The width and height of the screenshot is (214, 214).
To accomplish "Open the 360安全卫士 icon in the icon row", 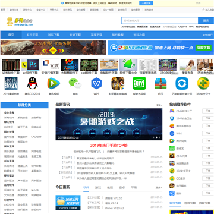I will [203, 83].
